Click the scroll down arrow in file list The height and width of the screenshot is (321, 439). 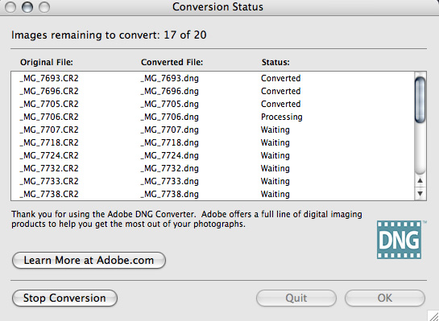(x=420, y=193)
